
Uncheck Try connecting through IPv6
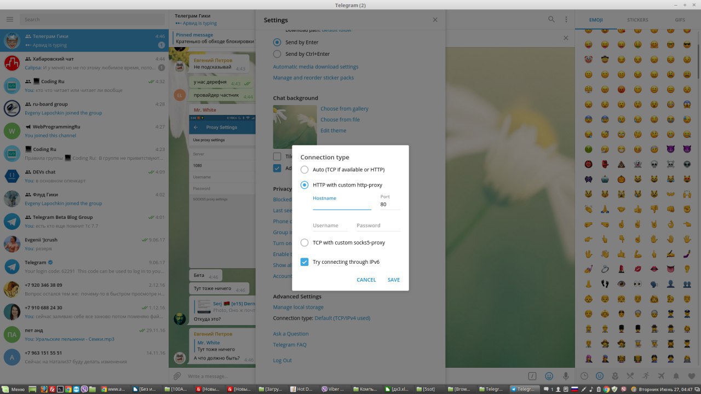coord(340,262)
